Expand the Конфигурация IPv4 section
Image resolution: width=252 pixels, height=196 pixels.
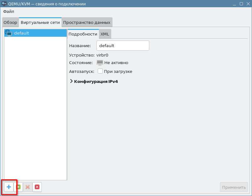[x=71, y=81]
